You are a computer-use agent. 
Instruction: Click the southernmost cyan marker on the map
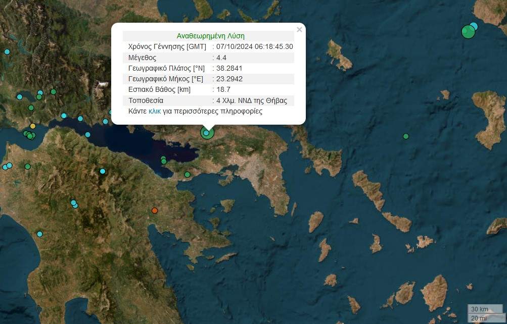(39, 234)
